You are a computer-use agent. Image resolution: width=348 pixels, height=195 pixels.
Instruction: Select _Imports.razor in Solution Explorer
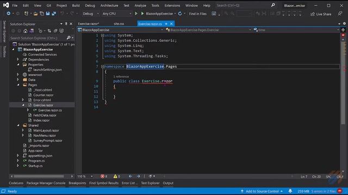pyautogui.click(x=39, y=146)
